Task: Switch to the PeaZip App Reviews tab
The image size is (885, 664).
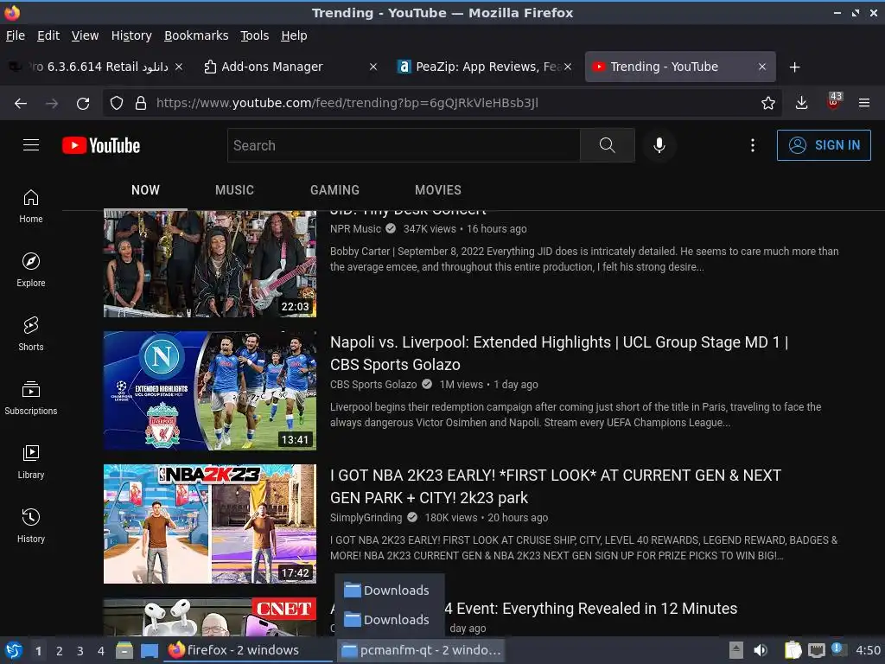Action: [486, 67]
